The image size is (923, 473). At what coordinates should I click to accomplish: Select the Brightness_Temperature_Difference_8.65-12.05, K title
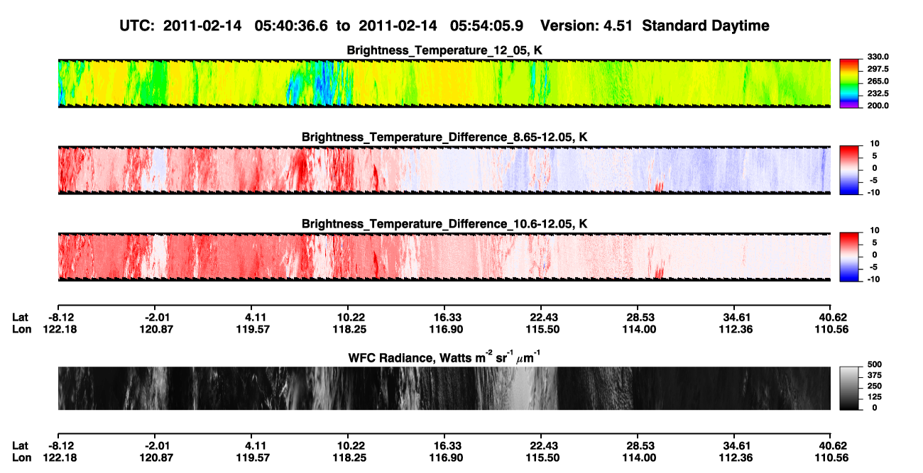[x=444, y=137]
